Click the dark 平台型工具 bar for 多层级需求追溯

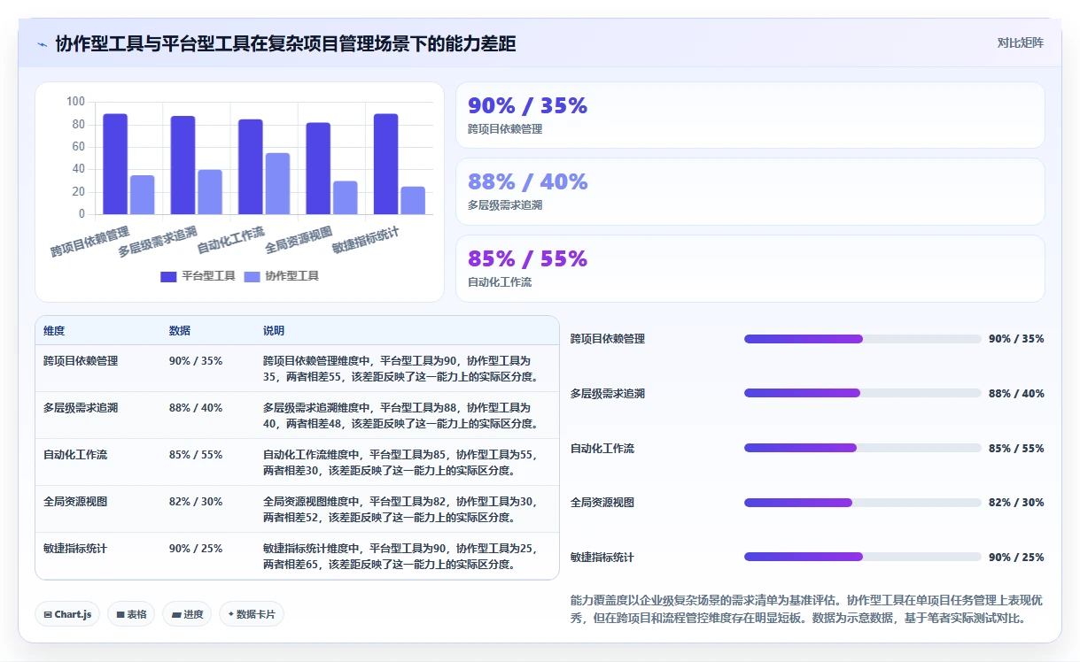pyautogui.click(x=183, y=165)
